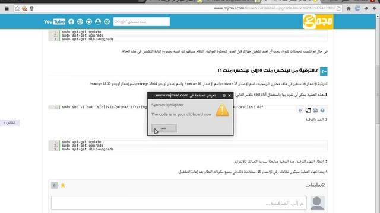This screenshot has width=380, height=213.
Task: Click the compass-style icon beside the search box
Action: coord(107,22)
